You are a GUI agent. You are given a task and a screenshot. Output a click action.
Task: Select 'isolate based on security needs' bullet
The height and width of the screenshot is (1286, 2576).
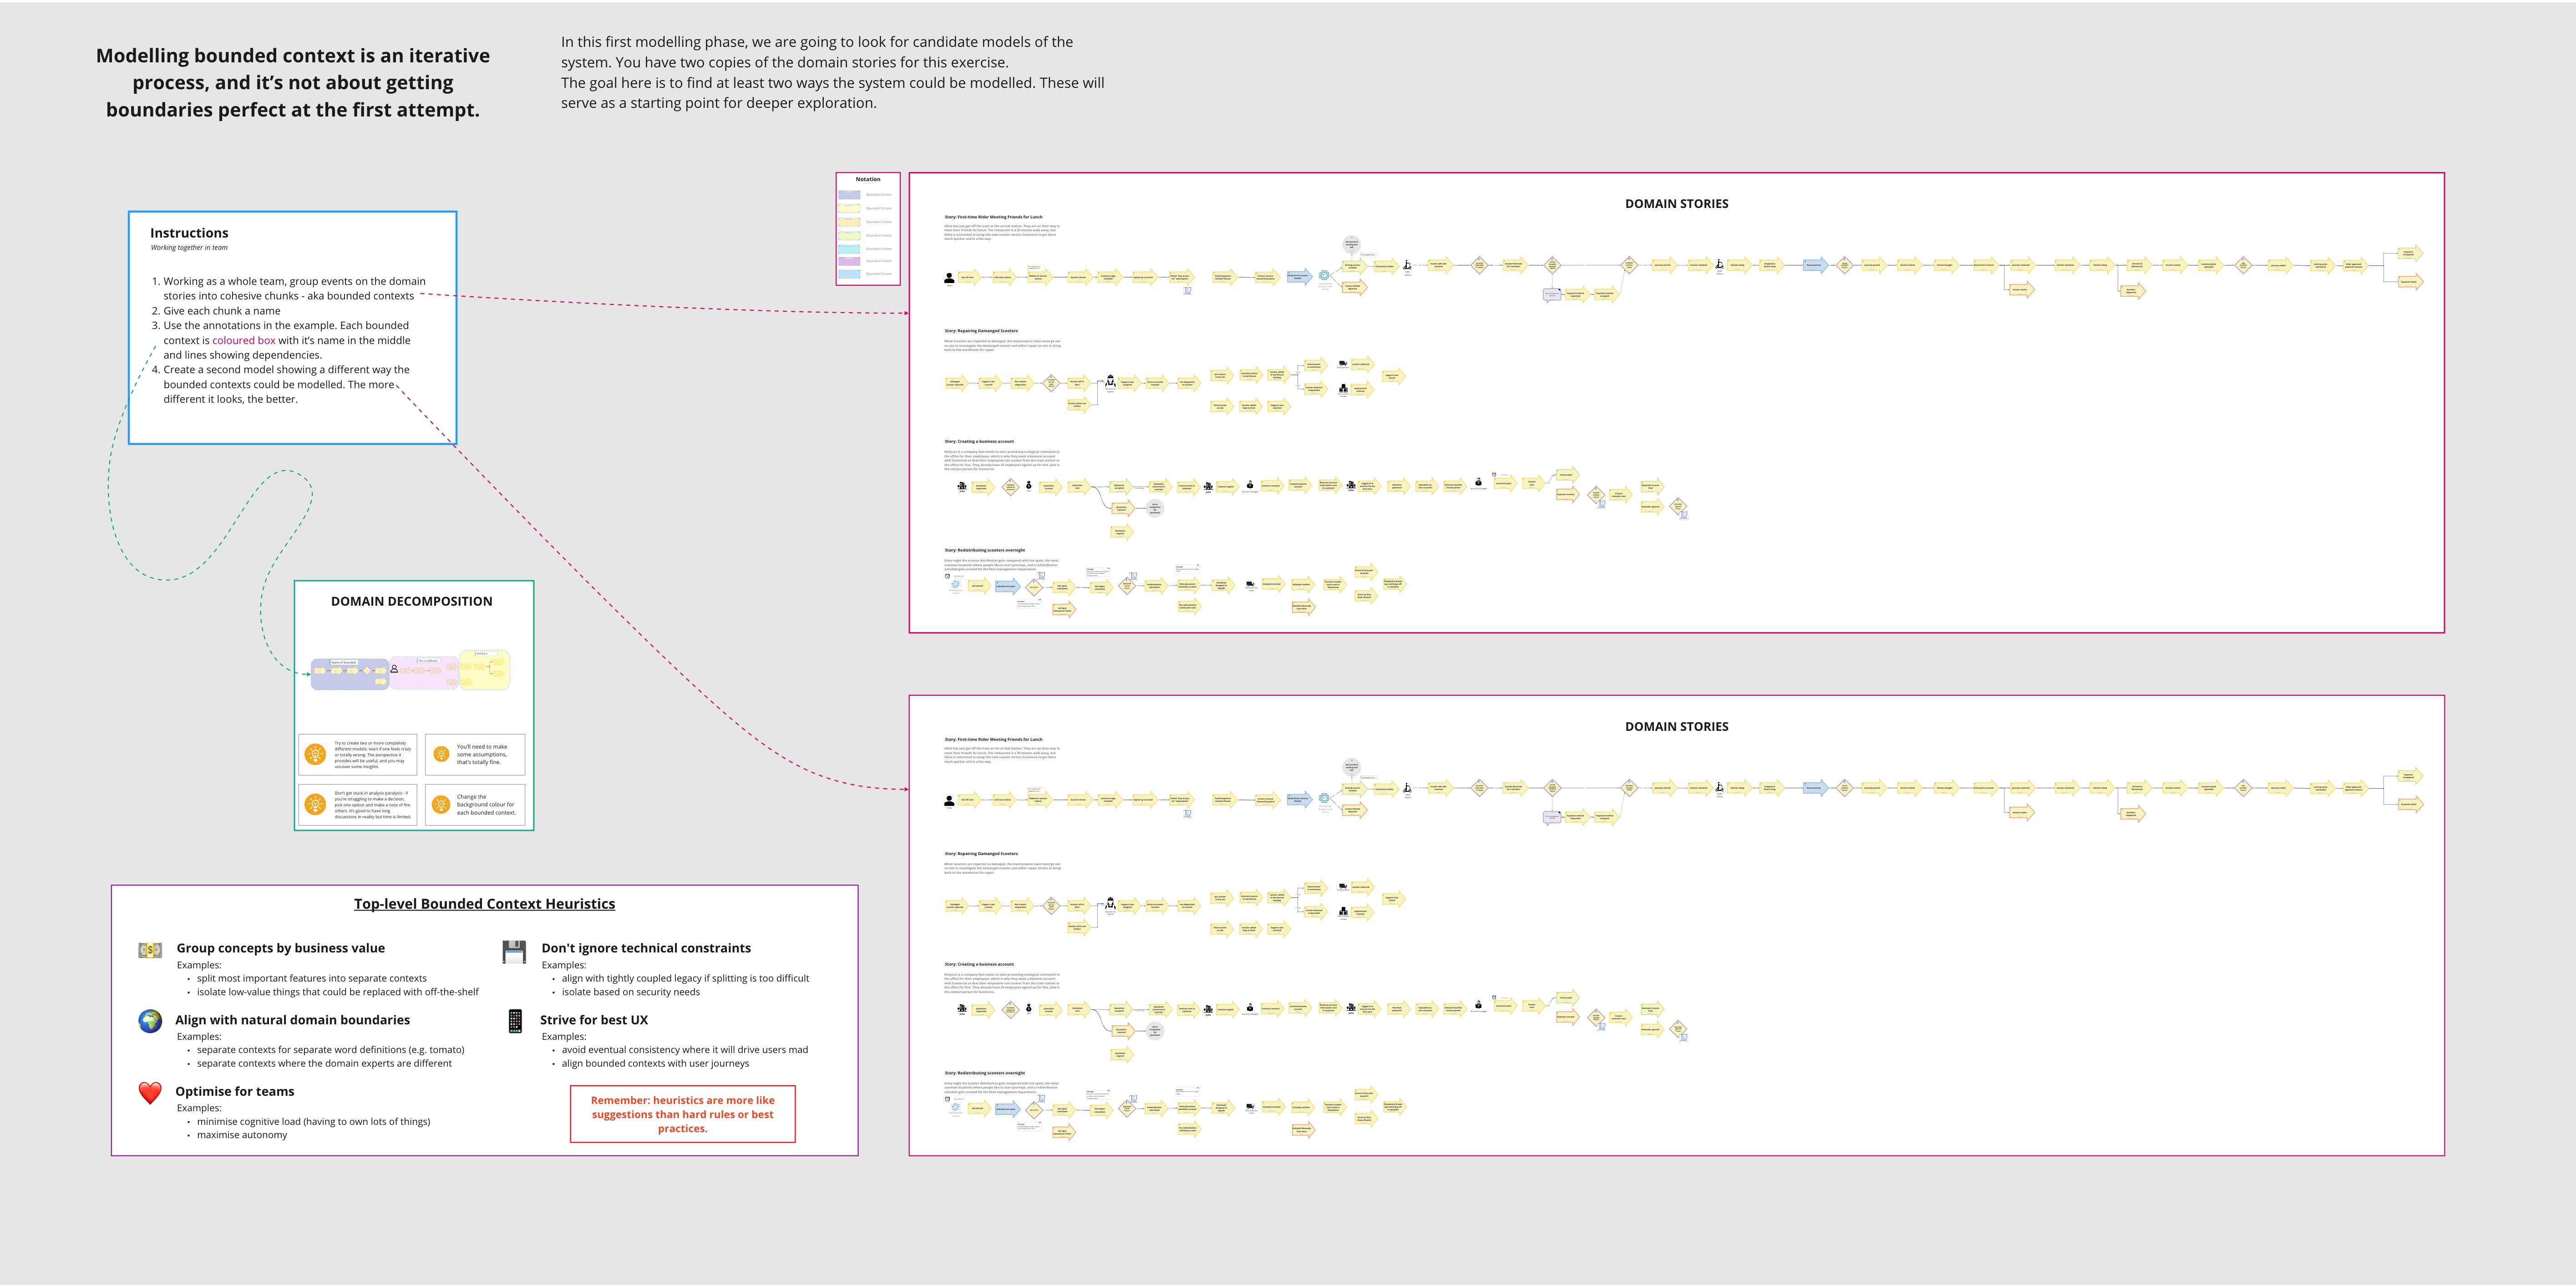pyautogui.click(x=631, y=992)
